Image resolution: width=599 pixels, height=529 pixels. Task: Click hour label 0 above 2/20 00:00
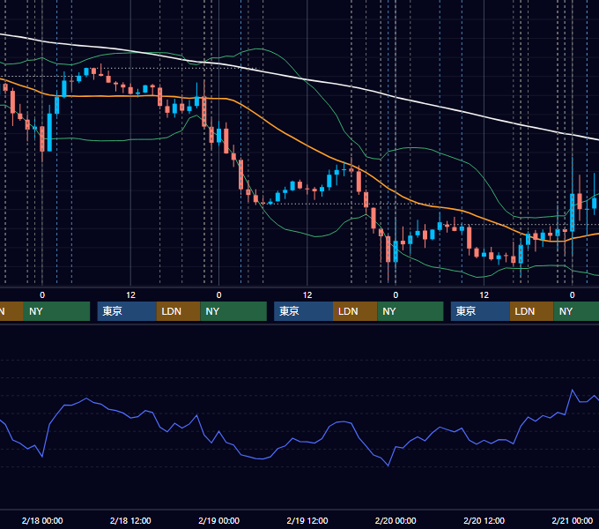[x=396, y=295]
